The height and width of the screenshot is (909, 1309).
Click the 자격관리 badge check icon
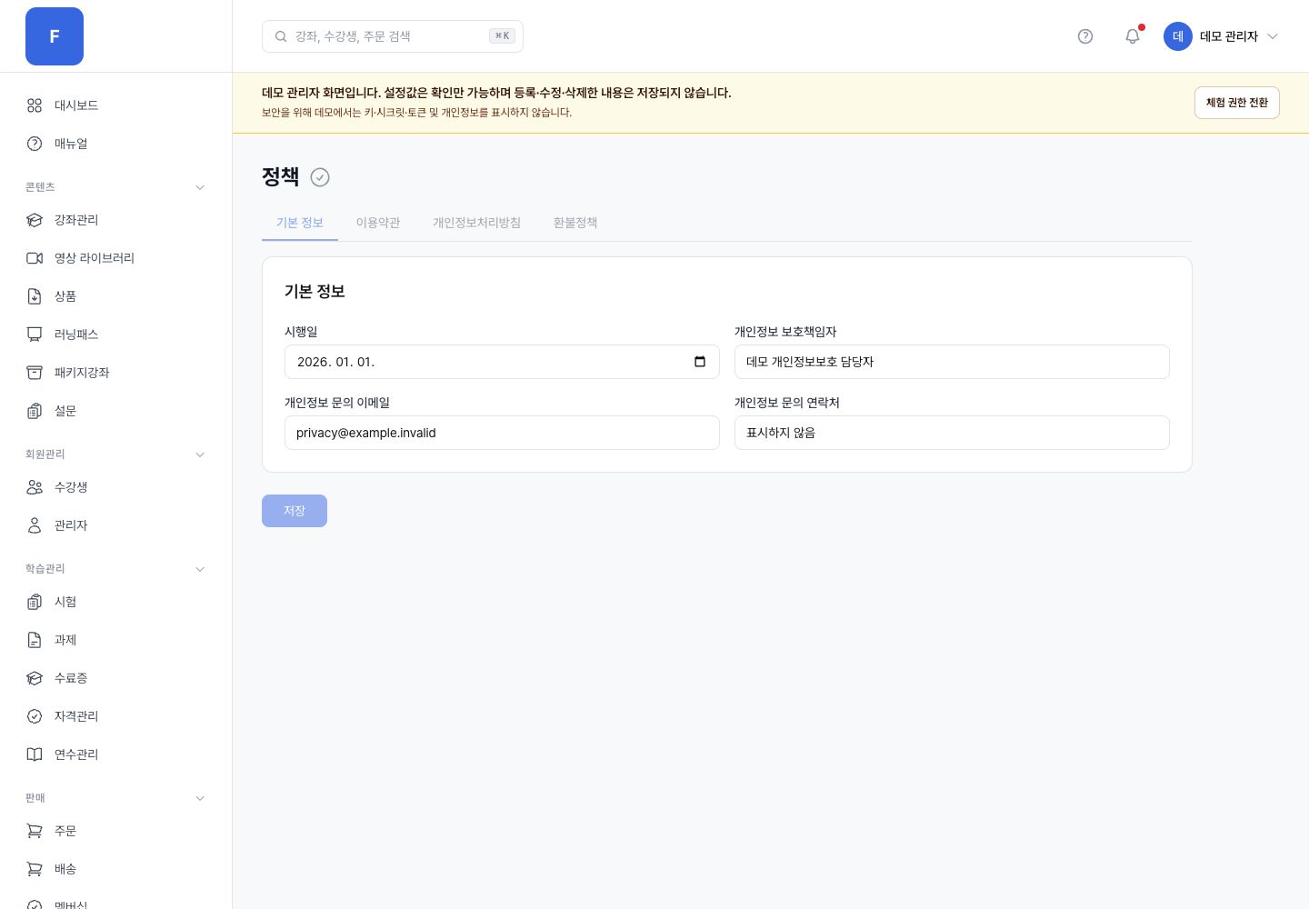tap(35, 716)
